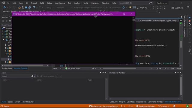Close the Autos panel
The image size is (192, 108).
tap(106, 73)
